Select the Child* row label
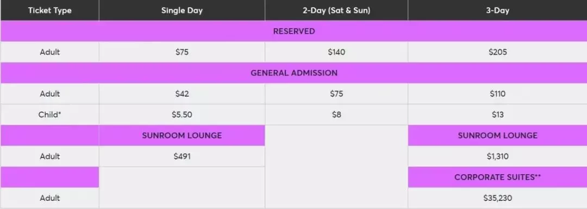 [50, 115]
